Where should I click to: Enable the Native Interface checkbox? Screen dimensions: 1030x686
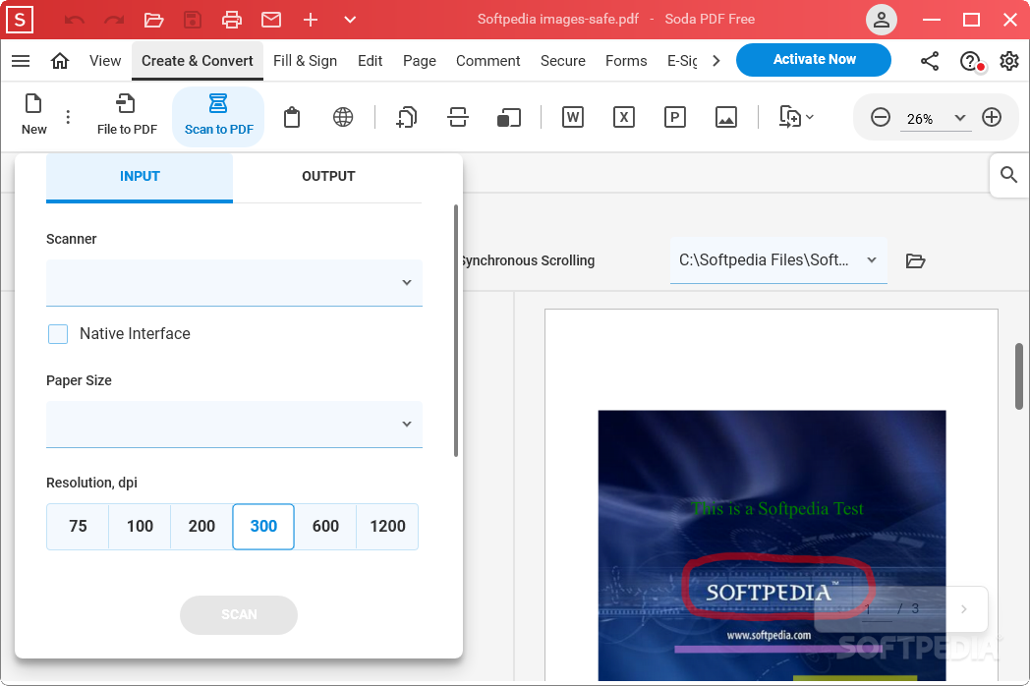pyautogui.click(x=58, y=334)
